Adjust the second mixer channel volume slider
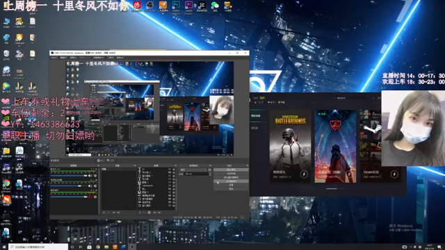445x250 pixels. [x=69, y=186]
